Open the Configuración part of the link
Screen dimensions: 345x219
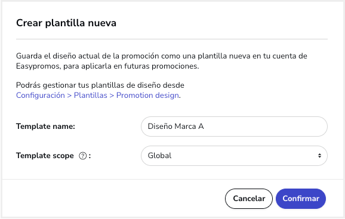[x=41, y=95]
